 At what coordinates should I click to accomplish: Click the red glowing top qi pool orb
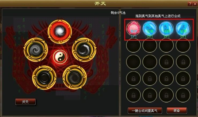click(60, 31)
